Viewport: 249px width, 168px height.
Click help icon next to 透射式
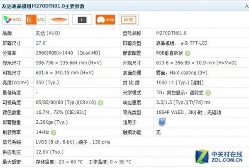[x=208, y=93]
